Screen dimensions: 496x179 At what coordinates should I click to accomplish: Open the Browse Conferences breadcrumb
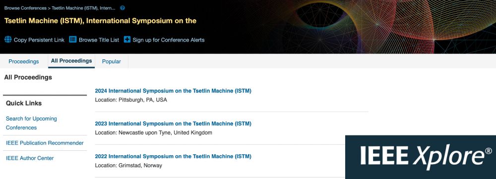pyautogui.click(x=25, y=8)
